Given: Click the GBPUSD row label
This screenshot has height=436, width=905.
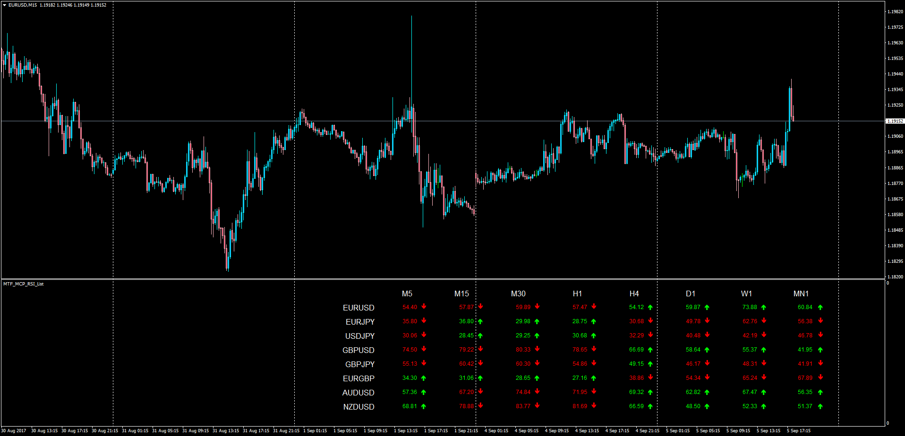Looking at the screenshot, I should point(359,350).
